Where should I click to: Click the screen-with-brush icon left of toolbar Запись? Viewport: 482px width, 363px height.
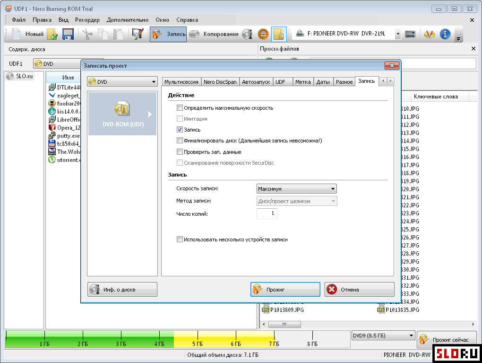point(138,34)
